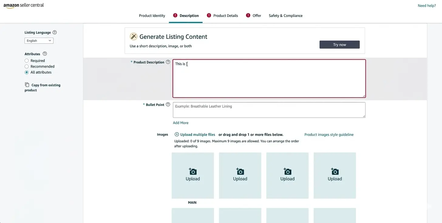Go to the Safety & Compliance tab
The image size is (442, 223).
pyautogui.click(x=285, y=16)
